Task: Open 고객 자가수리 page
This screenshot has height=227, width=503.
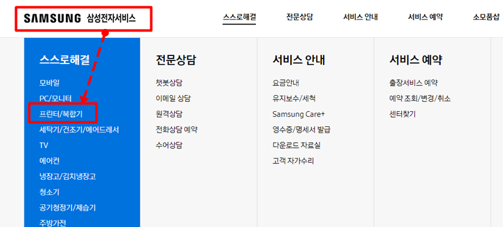Action: click(x=293, y=161)
